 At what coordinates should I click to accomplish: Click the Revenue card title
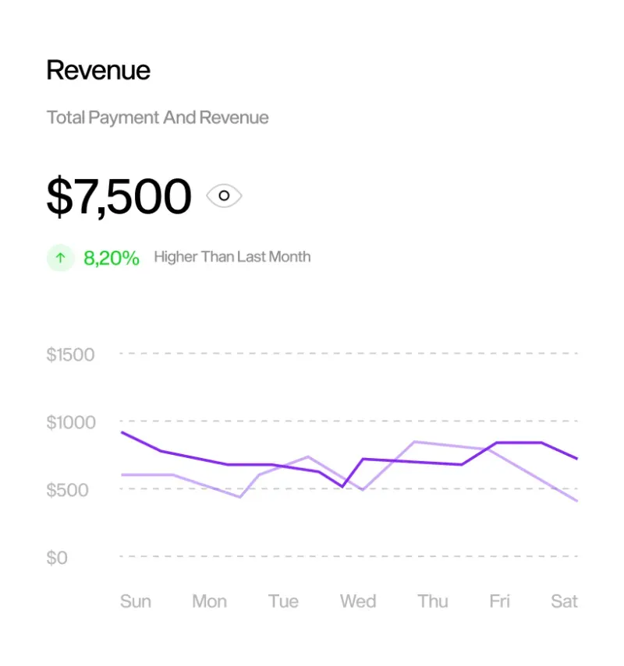[x=98, y=70]
